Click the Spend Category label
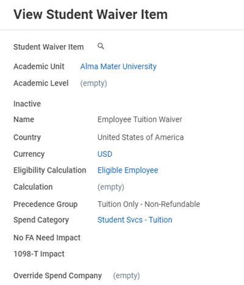The width and height of the screenshot is (244, 285). click(x=41, y=220)
